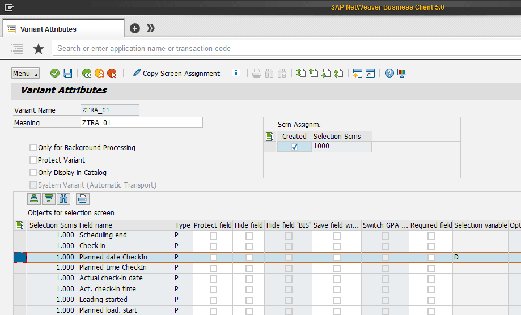Uncheck Created box for selection screen 1000
The height and width of the screenshot is (315, 521).
[294, 147]
